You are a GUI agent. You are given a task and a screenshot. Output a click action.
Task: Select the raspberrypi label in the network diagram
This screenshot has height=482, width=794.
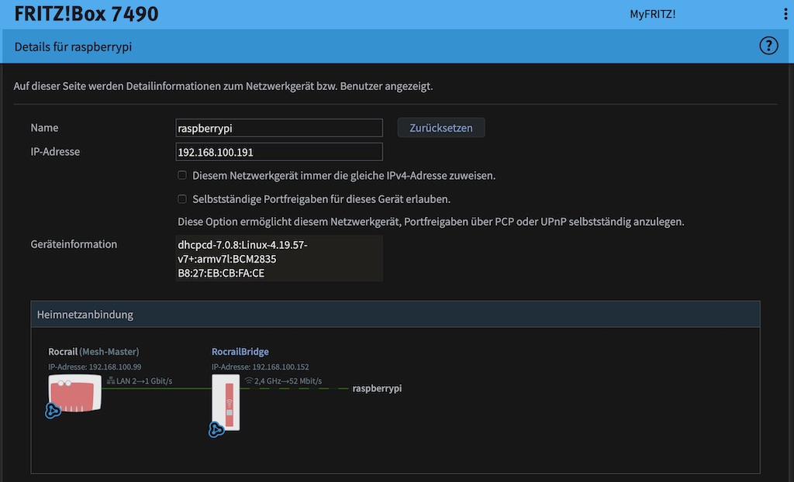(x=377, y=388)
